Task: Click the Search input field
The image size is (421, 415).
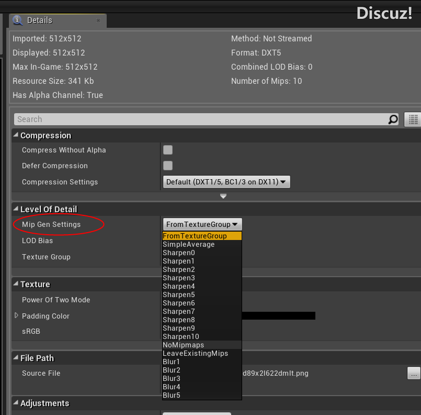Action: [199, 119]
